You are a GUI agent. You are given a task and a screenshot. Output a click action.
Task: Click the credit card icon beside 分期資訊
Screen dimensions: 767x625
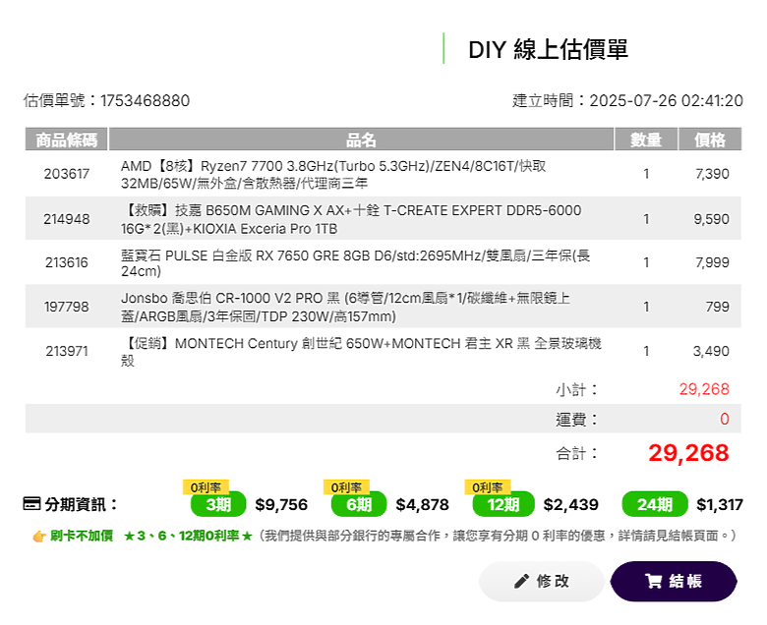coord(31,504)
